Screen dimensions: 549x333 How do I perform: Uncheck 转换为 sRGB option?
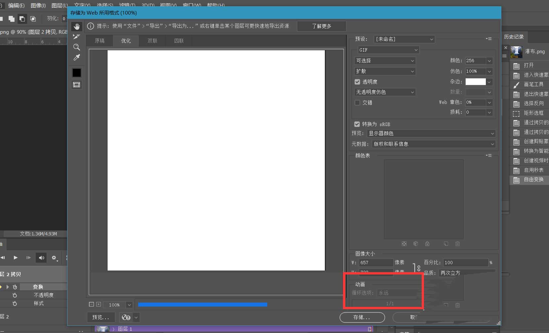pyautogui.click(x=357, y=124)
